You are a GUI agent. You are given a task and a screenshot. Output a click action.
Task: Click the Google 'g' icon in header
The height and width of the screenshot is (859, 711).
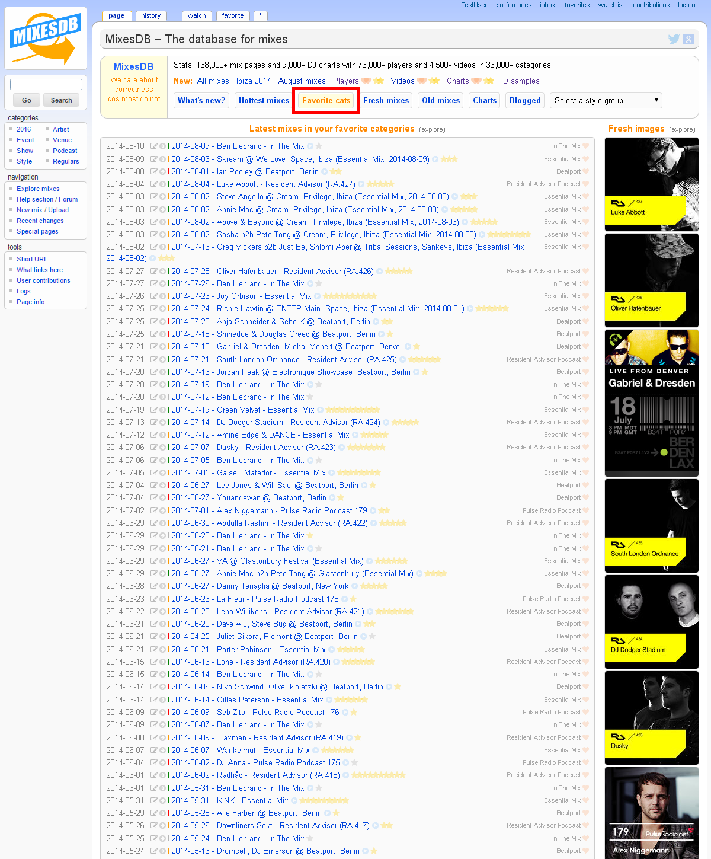[x=688, y=39]
